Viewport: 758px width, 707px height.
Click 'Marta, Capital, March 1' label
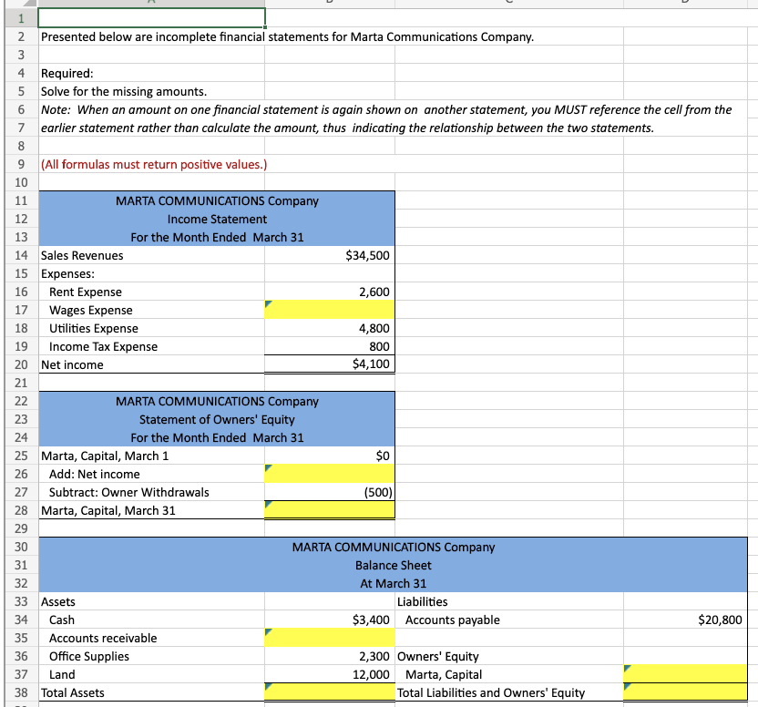coord(105,456)
